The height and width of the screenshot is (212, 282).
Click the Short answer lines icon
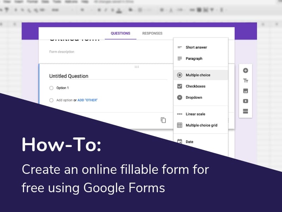pos(180,47)
